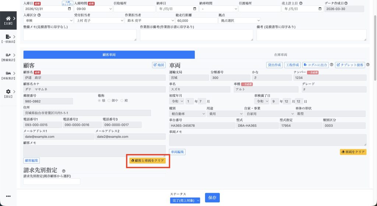Click the コグニに出力 button

315,65
